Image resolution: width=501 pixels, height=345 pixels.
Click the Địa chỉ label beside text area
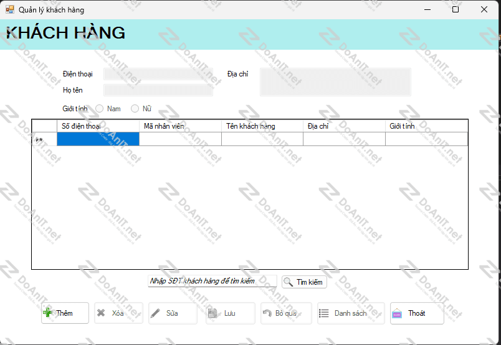coord(237,74)
